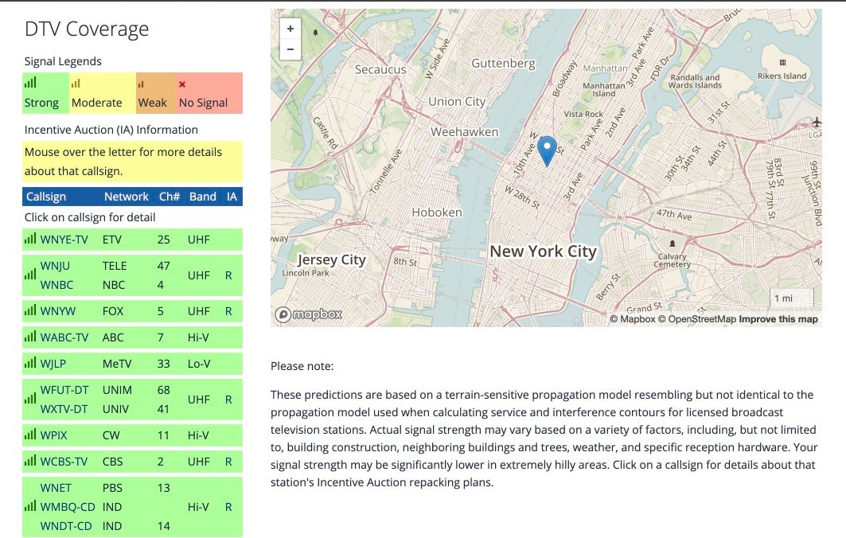Zoom out on the map

290,49
